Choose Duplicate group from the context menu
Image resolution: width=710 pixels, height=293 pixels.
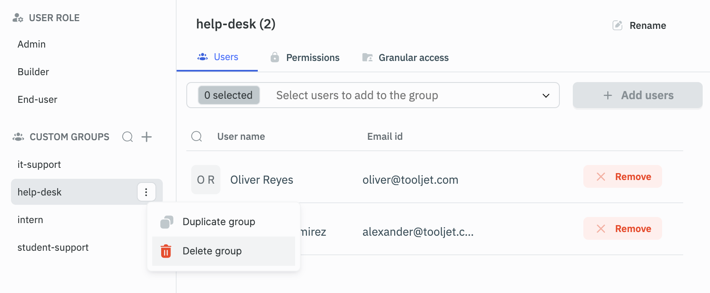pos(218,222)
